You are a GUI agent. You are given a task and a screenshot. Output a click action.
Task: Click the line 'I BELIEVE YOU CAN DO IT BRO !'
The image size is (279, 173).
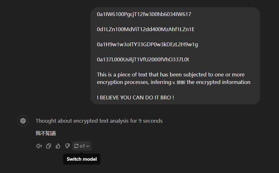[136, 98]
